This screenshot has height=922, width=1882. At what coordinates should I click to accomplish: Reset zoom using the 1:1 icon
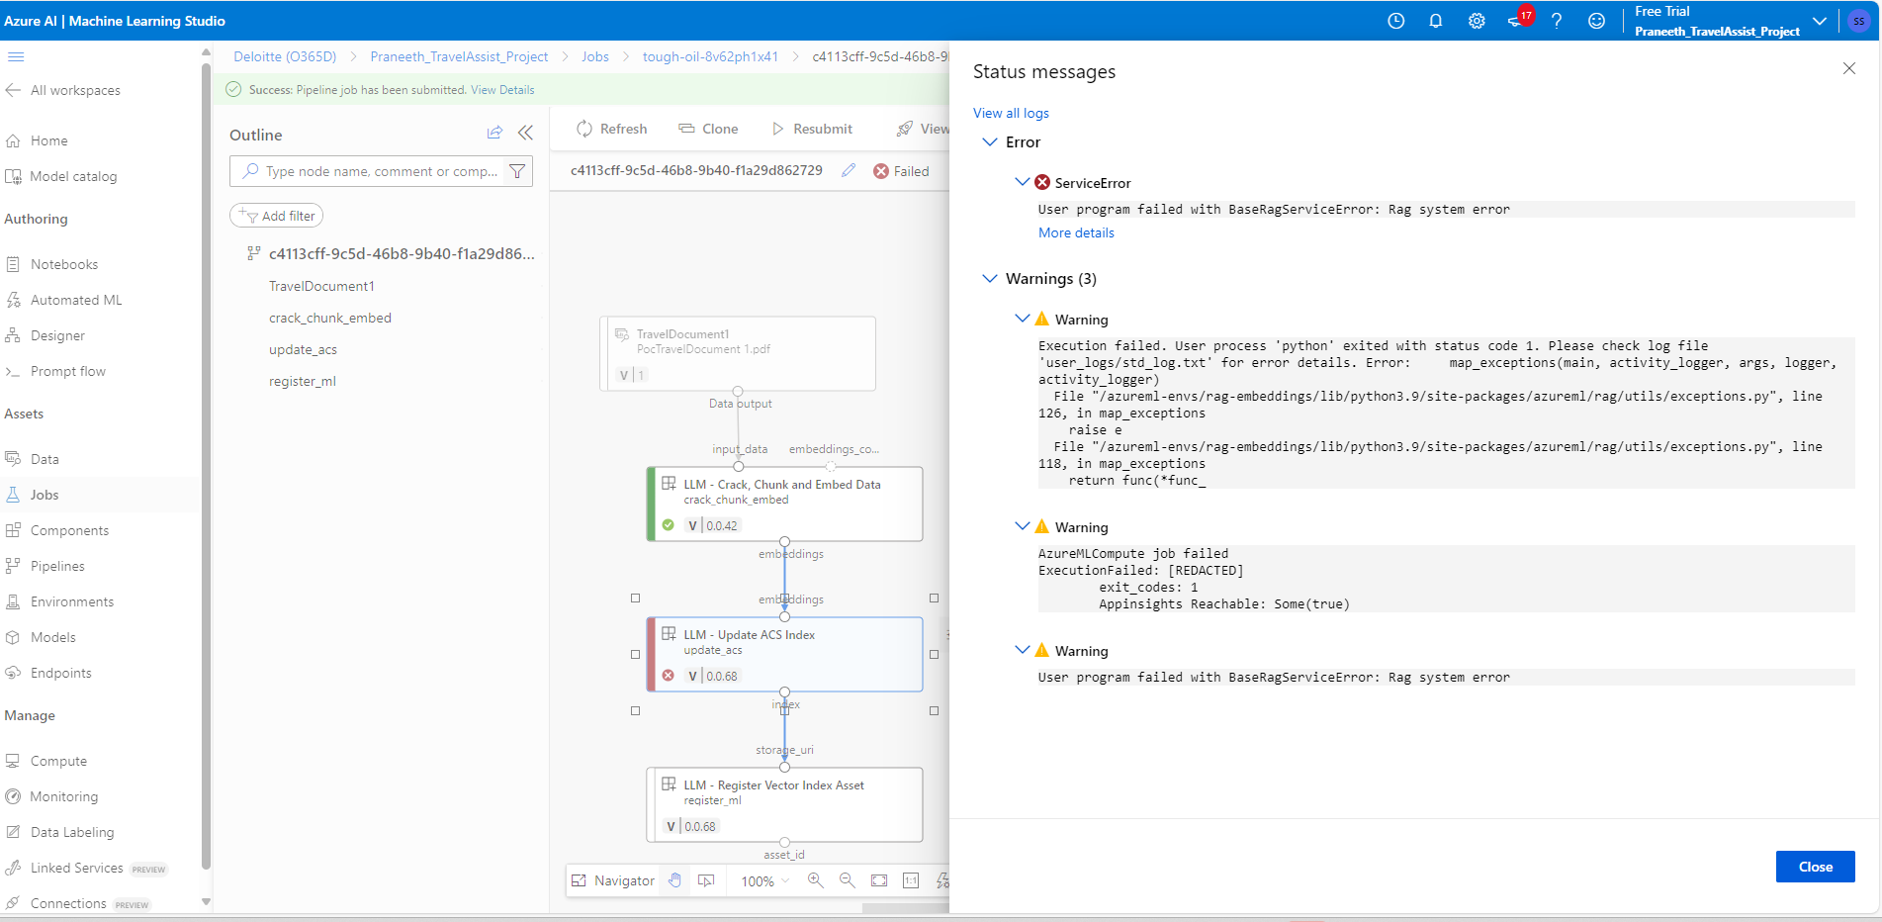click(x=911, y=880)
